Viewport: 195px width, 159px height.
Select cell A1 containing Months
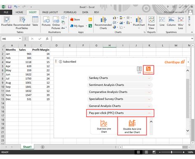(12, 50)
